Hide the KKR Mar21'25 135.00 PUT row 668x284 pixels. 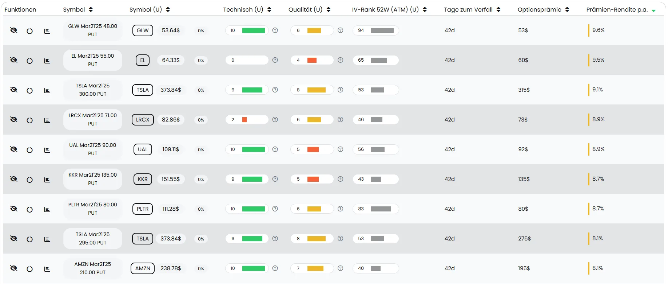pos(14,179)
